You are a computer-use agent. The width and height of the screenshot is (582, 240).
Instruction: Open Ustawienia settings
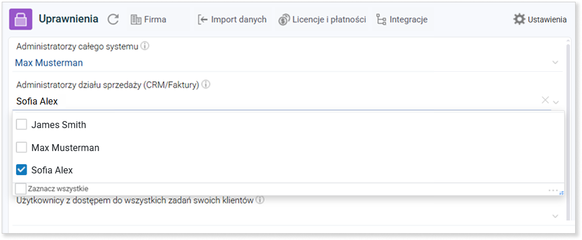(x=540, y=20)
